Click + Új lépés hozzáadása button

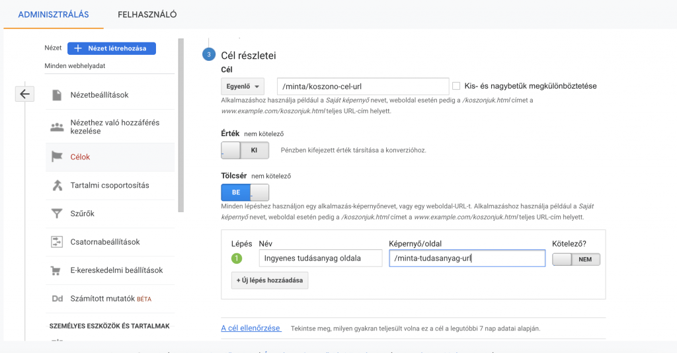pyautogui.click(x=270, y=280)
